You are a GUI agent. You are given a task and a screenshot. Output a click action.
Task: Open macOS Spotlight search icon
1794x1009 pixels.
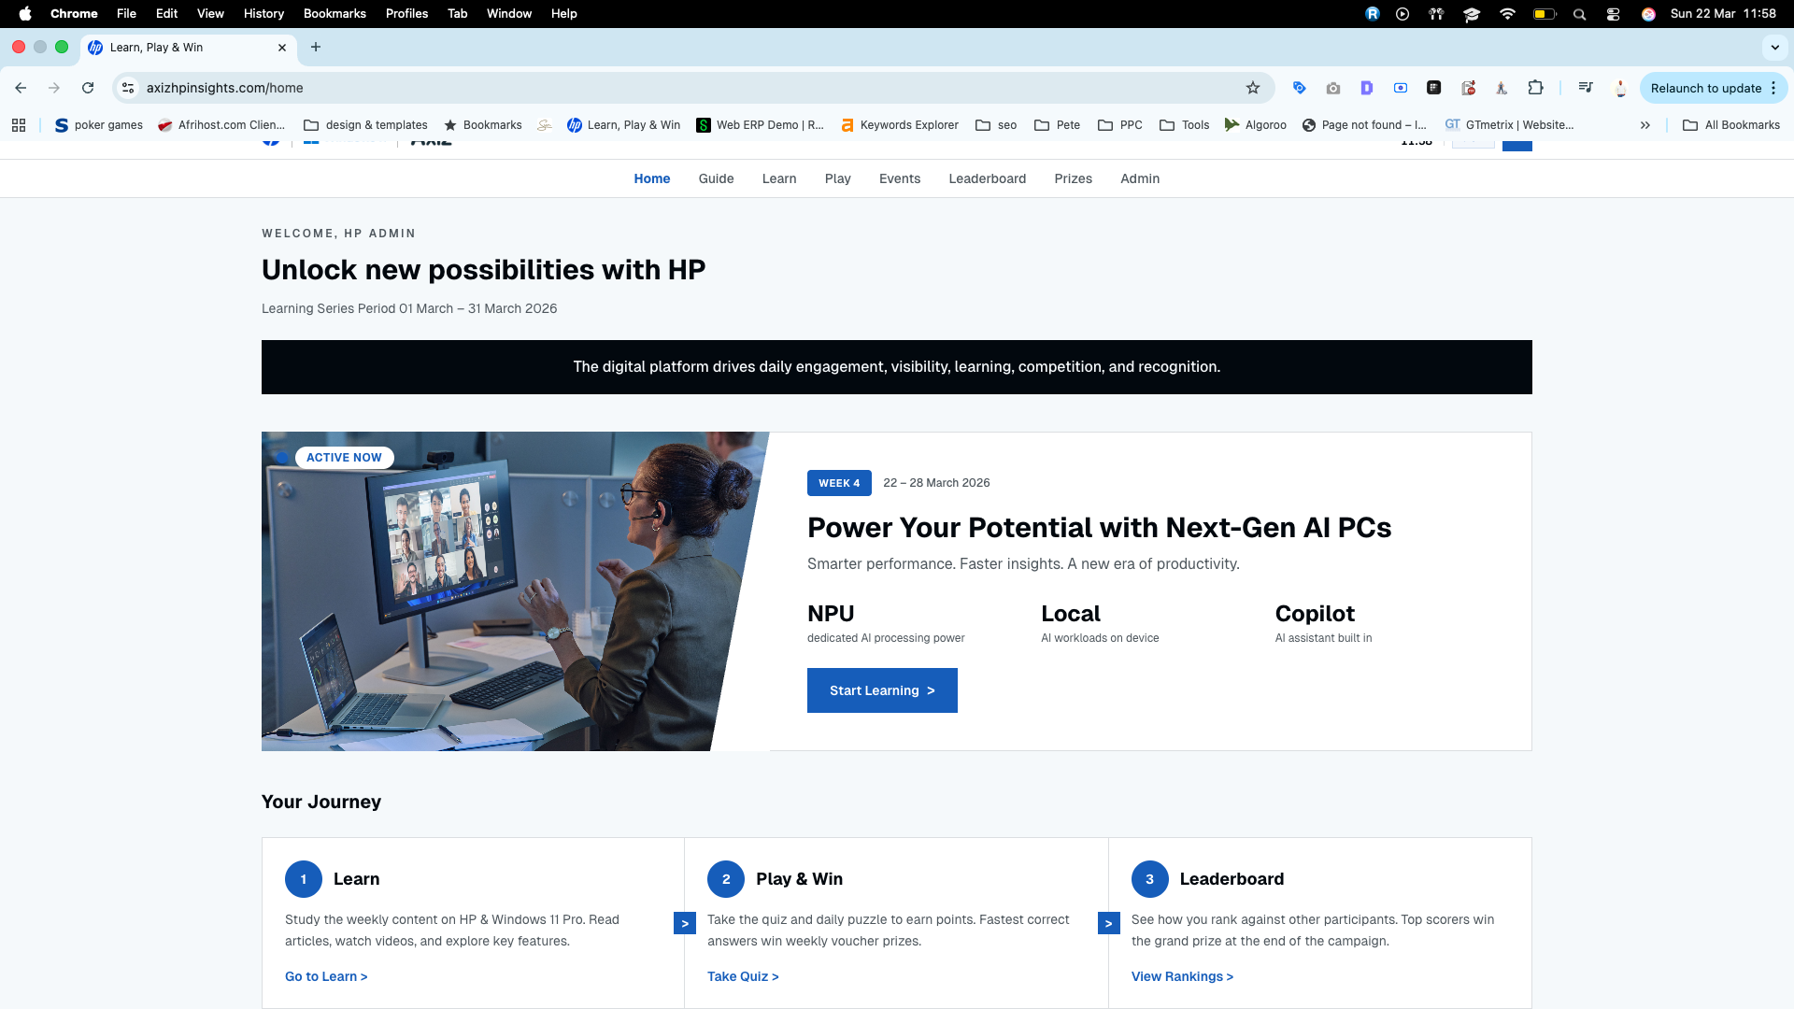click(1579, 14)
